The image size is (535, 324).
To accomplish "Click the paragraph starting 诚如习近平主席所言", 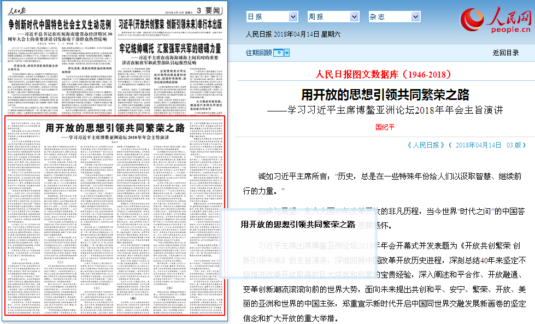I will pos(382,184).
